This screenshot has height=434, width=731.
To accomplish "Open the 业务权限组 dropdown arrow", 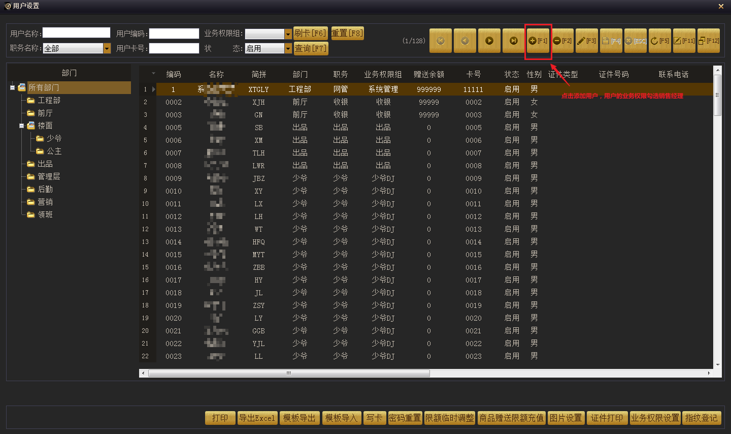I will 288,34.
